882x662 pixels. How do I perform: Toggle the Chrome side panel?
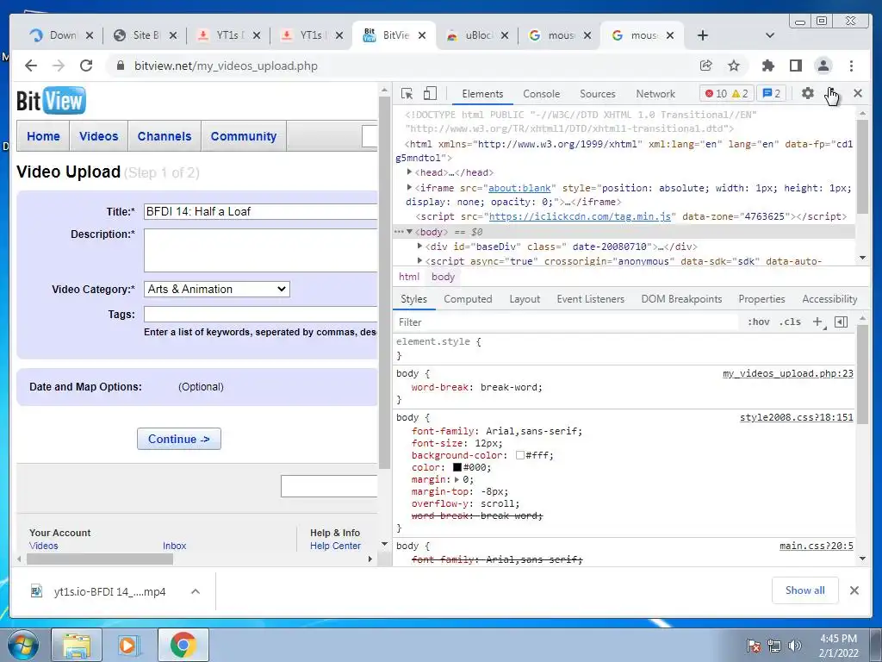click(795, 66)
